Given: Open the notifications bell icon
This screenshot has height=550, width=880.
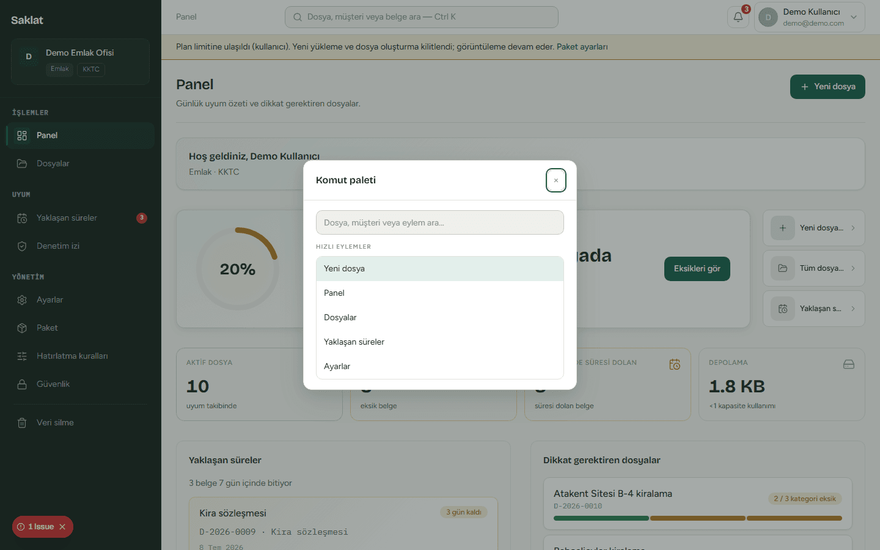Looking at the screenshot, I should (x=738, y=17).
